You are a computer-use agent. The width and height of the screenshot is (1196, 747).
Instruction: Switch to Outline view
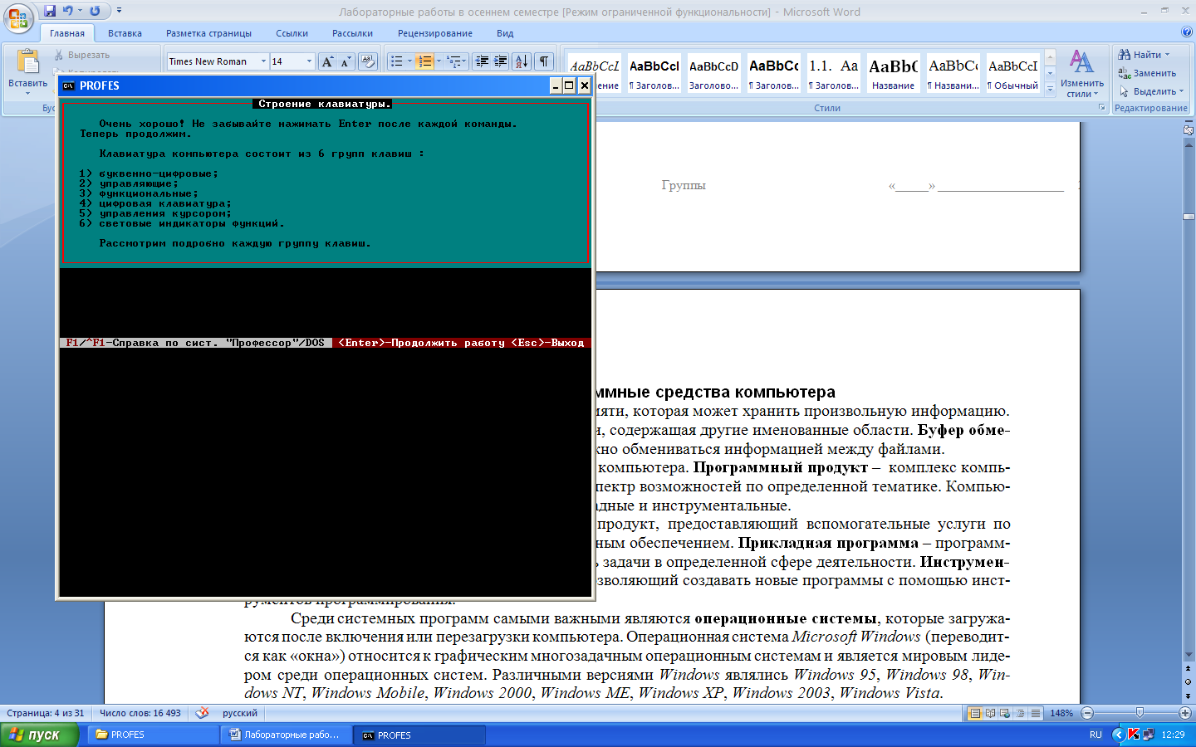coord(1020,713)
